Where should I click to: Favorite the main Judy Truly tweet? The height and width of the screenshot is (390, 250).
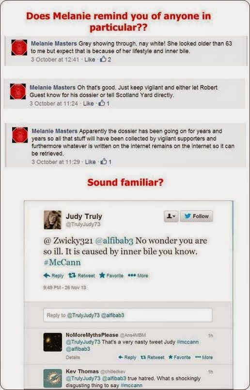pos(111,275)
